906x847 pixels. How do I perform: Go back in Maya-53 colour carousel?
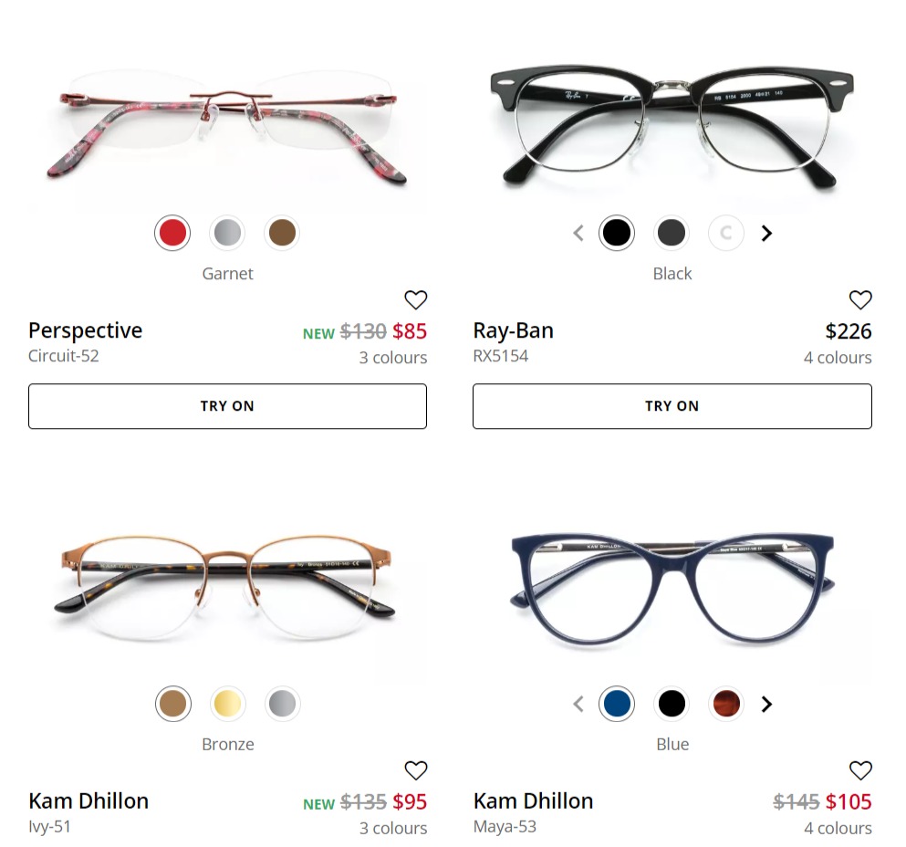click(578, 704)
